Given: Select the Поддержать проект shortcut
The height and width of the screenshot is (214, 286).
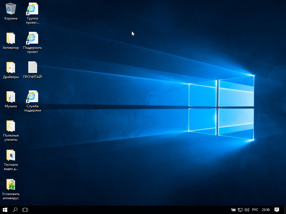Looking at the screenshot, I should pyautogui.click(x=32, y=43).
